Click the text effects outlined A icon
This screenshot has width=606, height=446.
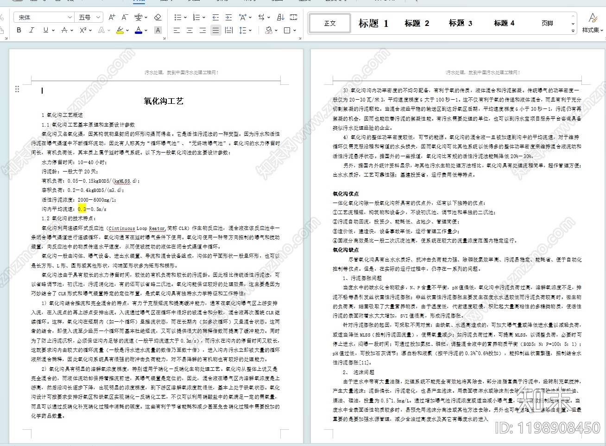point(101,30)
